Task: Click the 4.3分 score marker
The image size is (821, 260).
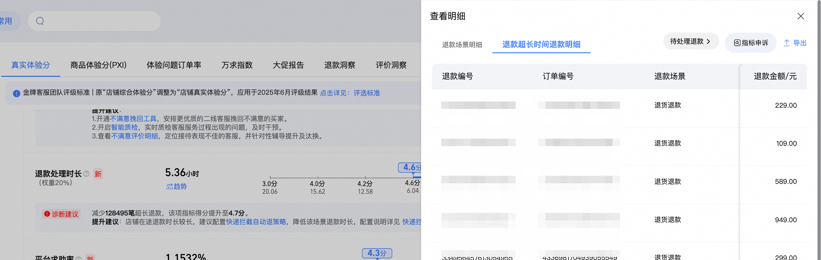Action: (377, 253)
